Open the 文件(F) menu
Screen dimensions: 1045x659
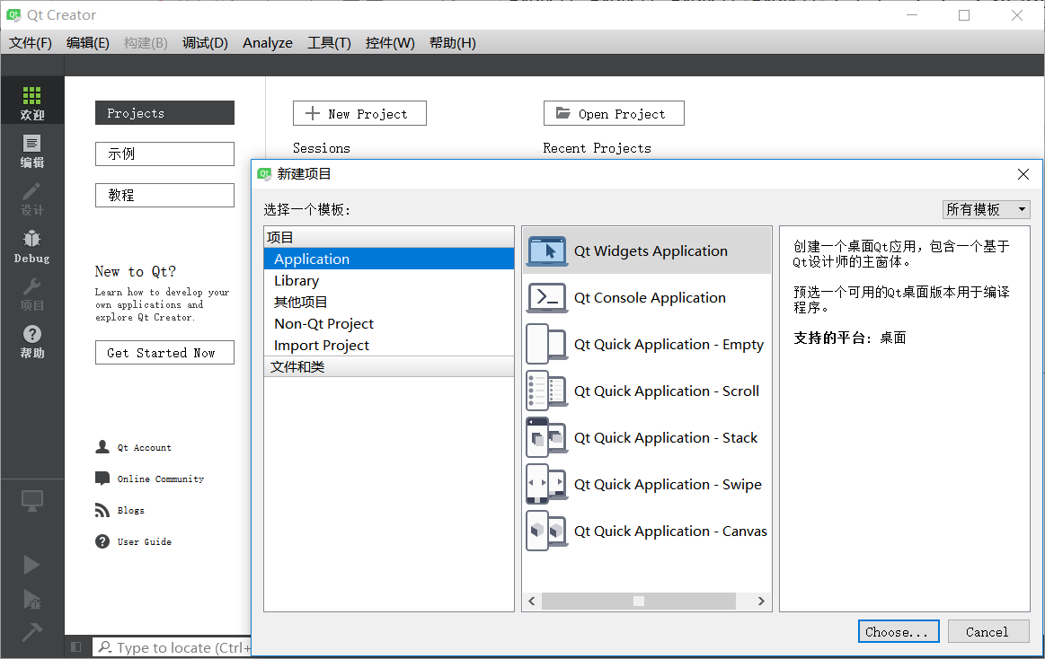coord(31,43)
